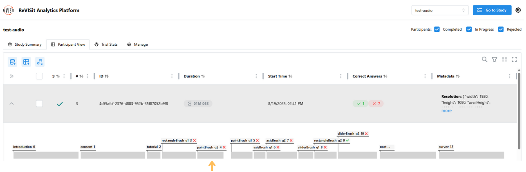Click the download database (JSON) icon
This screenshot has height=172, width=526.
pos(13,62)
